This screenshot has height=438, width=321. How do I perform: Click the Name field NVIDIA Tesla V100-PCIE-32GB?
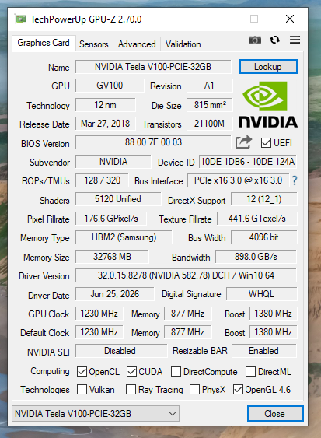[153, 67]
